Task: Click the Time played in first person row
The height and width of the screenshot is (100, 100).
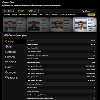Action: 61,70
